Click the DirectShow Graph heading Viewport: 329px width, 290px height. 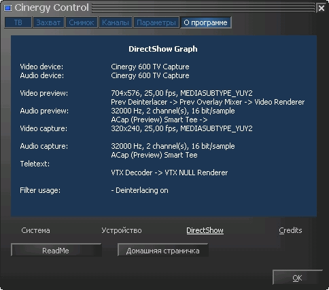163,49
